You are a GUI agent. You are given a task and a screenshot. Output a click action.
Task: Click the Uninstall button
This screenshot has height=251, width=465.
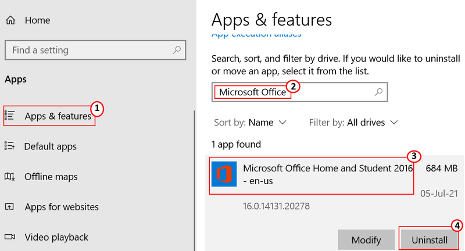[429, 239]
